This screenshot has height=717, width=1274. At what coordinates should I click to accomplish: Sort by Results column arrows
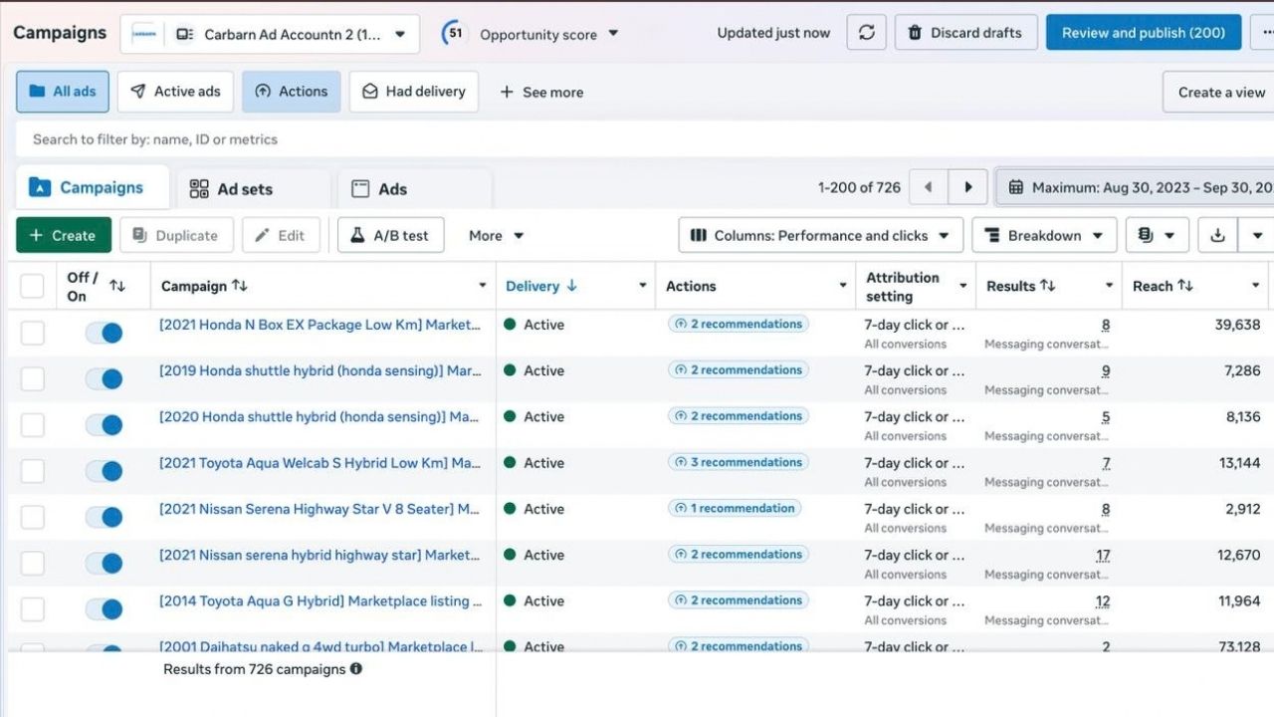1047,286
